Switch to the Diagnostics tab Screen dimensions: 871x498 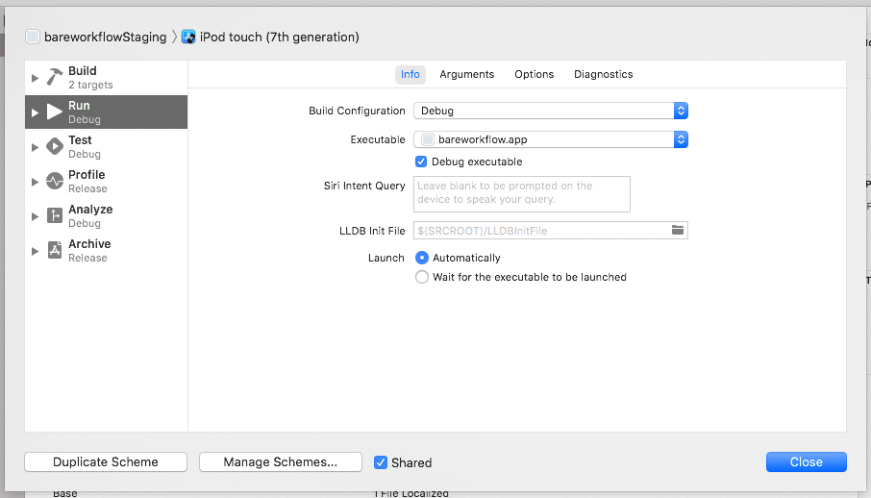pos(603,74)
